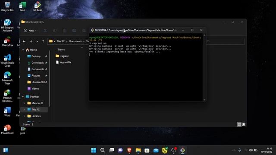
Task: Collapse the Desktop tree node
Action: click(23, 96)
